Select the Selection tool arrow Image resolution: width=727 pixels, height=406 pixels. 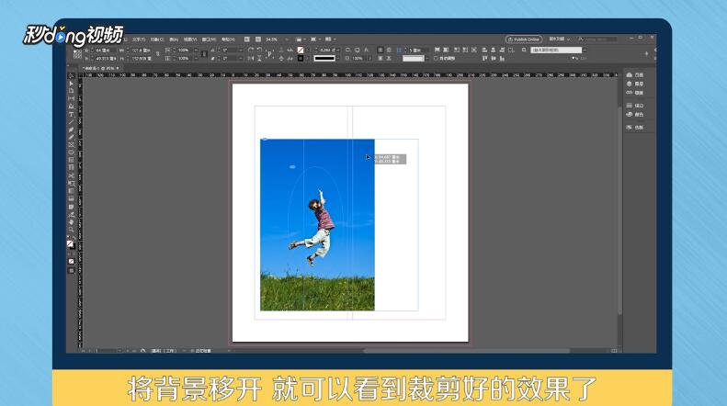pyautogui.click(x=71, y=76)
